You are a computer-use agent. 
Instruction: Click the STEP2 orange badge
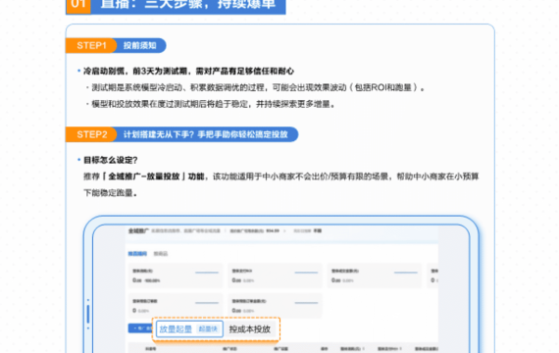tap(91, 134)
